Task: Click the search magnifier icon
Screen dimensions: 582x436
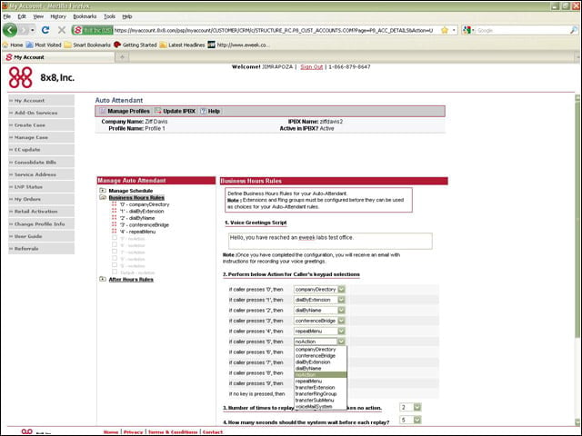Action: tap(574, 30)
